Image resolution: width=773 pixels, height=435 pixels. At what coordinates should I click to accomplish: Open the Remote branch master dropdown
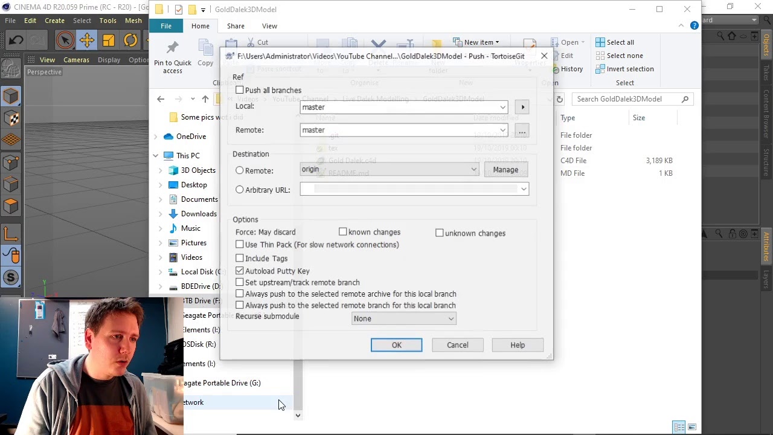pyautogui.click(x=404, y=130)
